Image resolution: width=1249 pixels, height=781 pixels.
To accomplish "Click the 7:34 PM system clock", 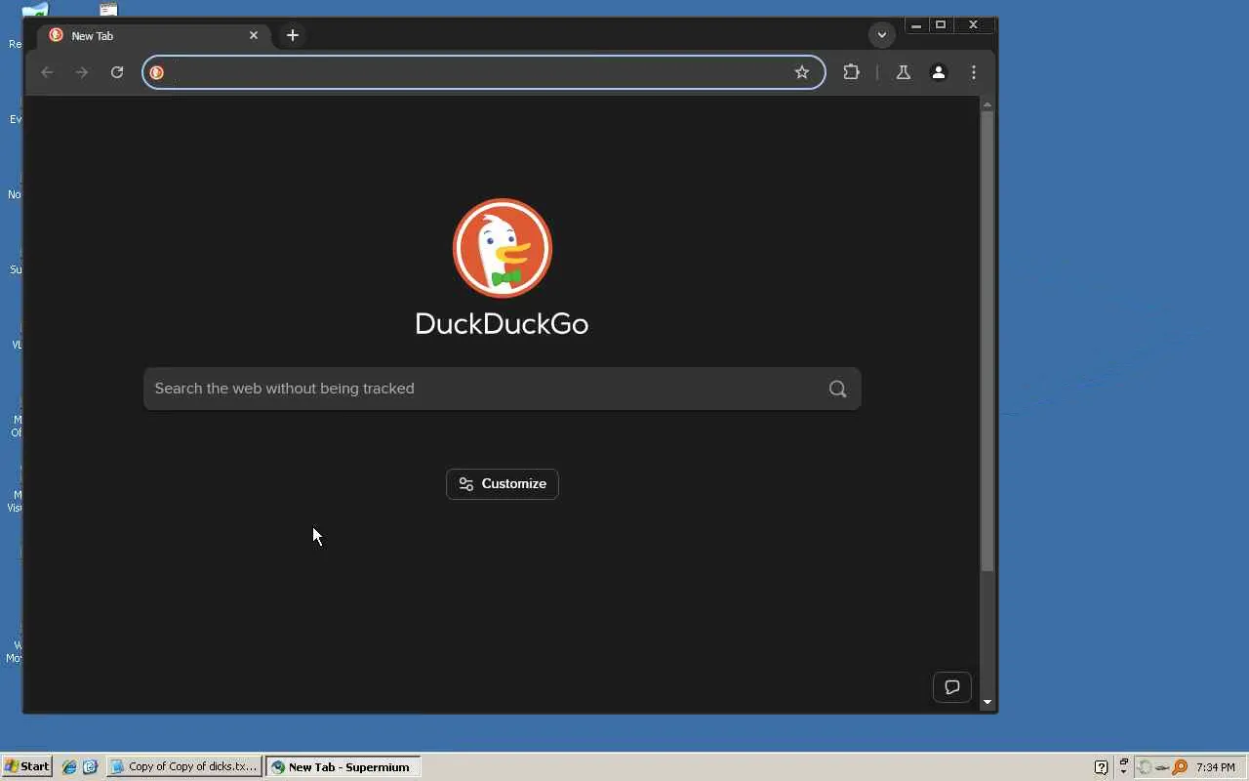I will pos(1216,767).
